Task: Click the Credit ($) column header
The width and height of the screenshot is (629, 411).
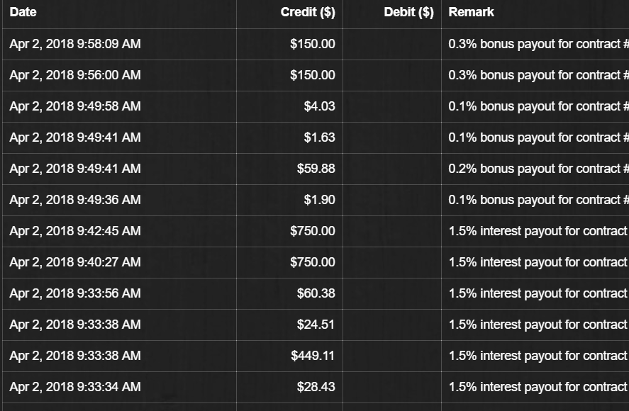Action: (308, 12)
